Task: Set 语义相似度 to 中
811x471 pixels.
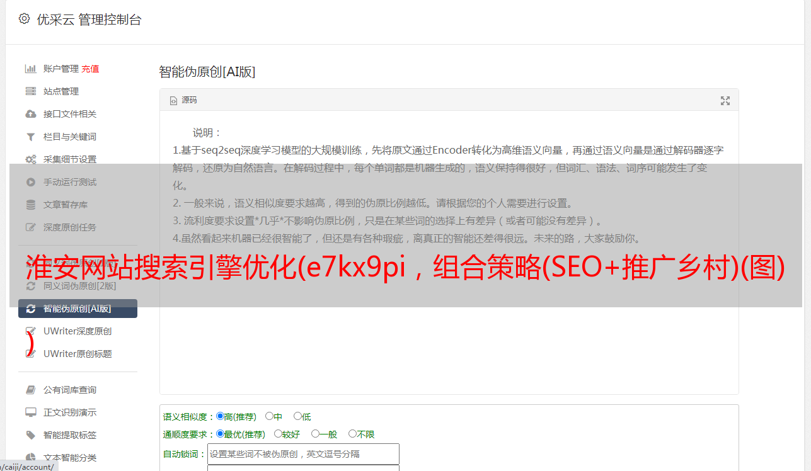Action: tap(269, 416)
